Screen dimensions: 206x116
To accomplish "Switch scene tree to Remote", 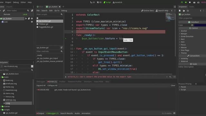I will [x=7, y=14].
